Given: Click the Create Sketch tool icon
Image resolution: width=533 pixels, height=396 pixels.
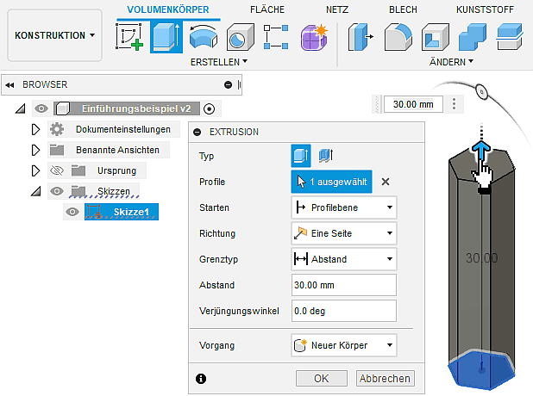Looking at the screenshot, I should click(129, 37).
